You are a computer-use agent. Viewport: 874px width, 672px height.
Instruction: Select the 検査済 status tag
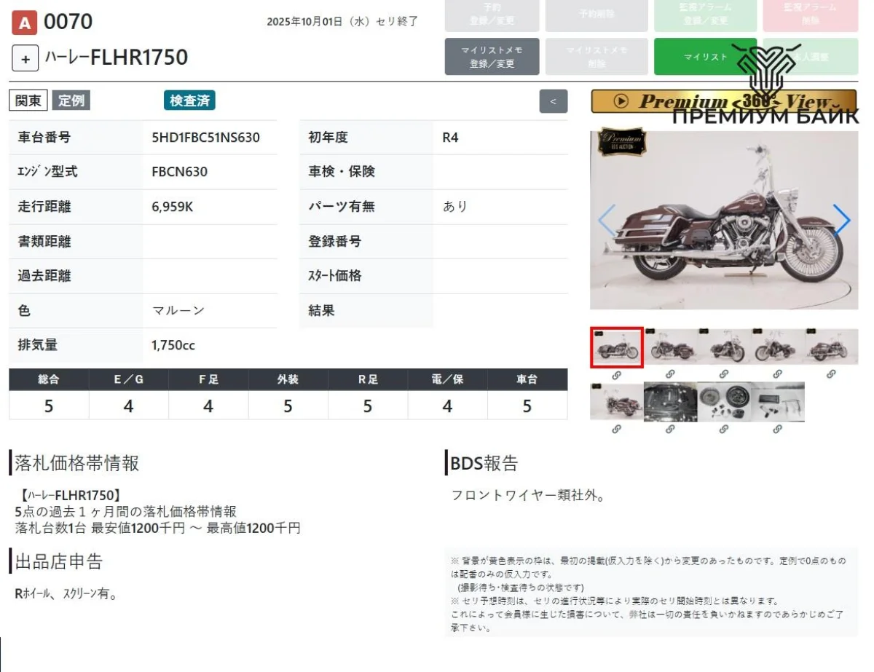(189, 100)
